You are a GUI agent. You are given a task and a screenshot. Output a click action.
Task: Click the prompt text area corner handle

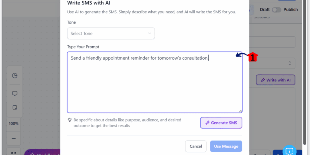coord(240,111)
